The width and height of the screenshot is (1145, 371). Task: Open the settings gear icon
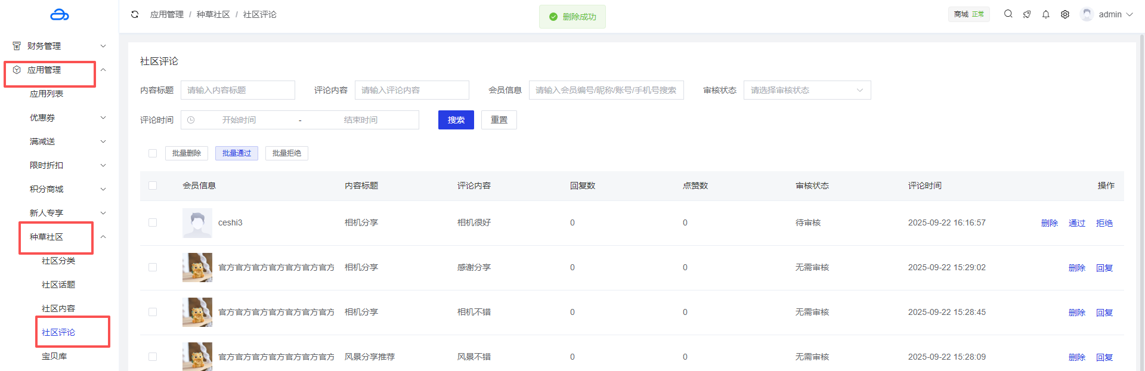1064,14
